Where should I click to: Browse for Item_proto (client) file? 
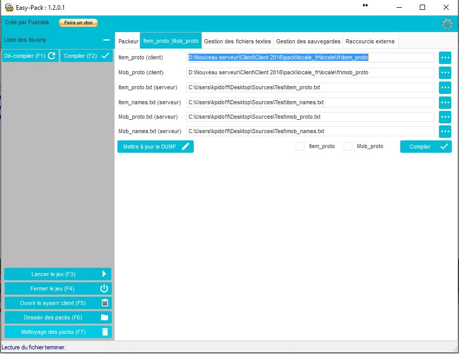point(445,57)
